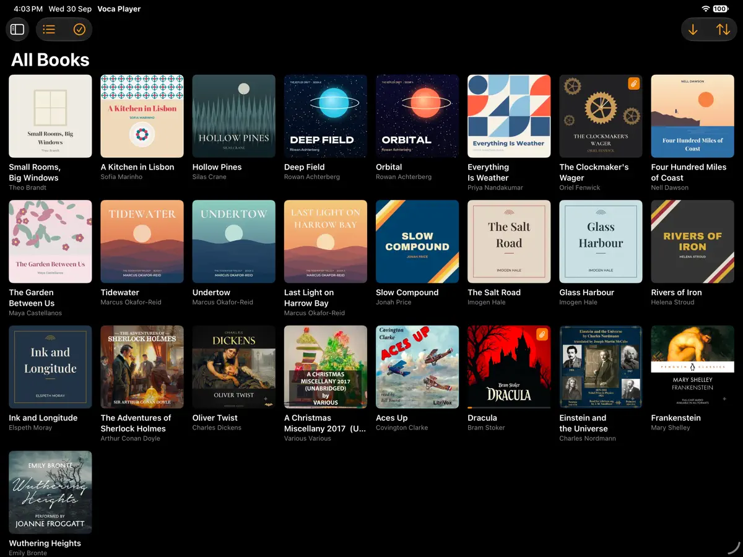
Task: Tap attachment badge on Dracula cover
Action: 542,334
